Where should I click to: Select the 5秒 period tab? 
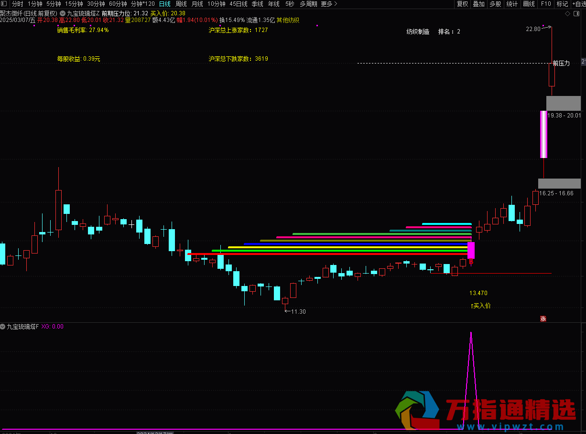[290, 4]
